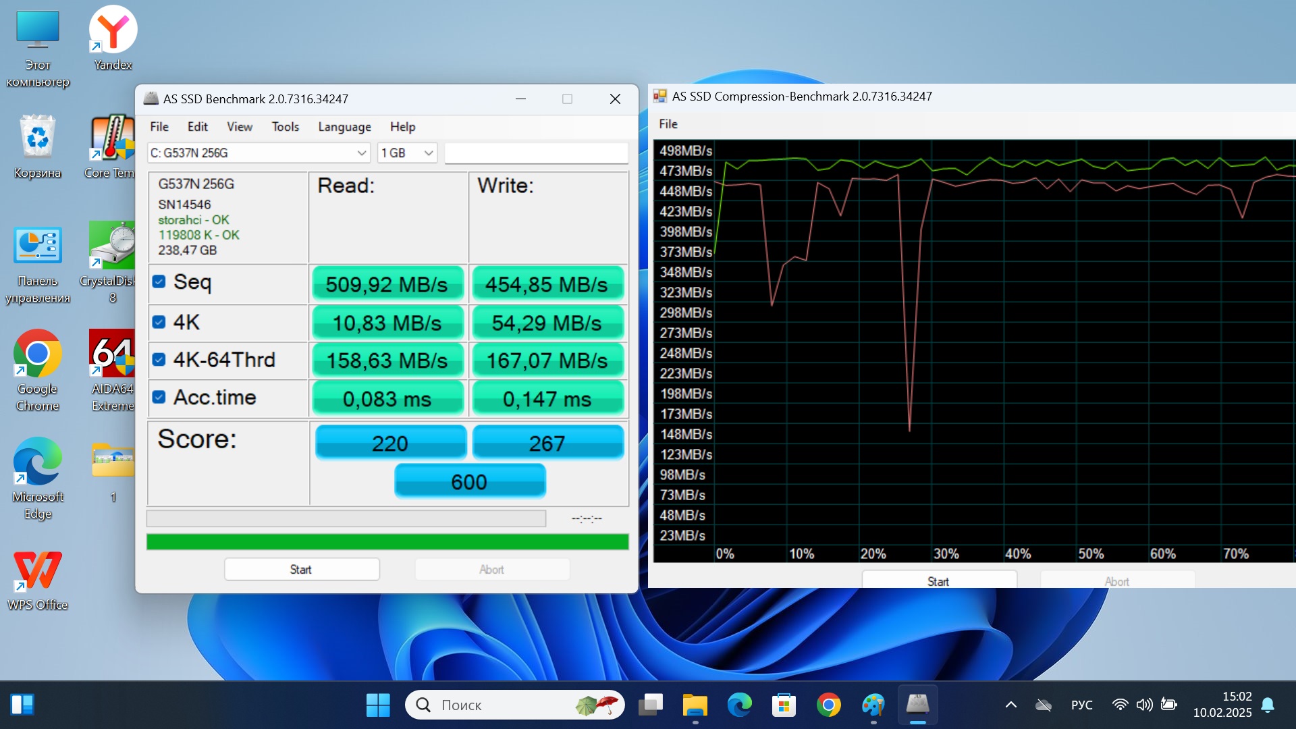Click the read score 220

[x=391, y=443]
